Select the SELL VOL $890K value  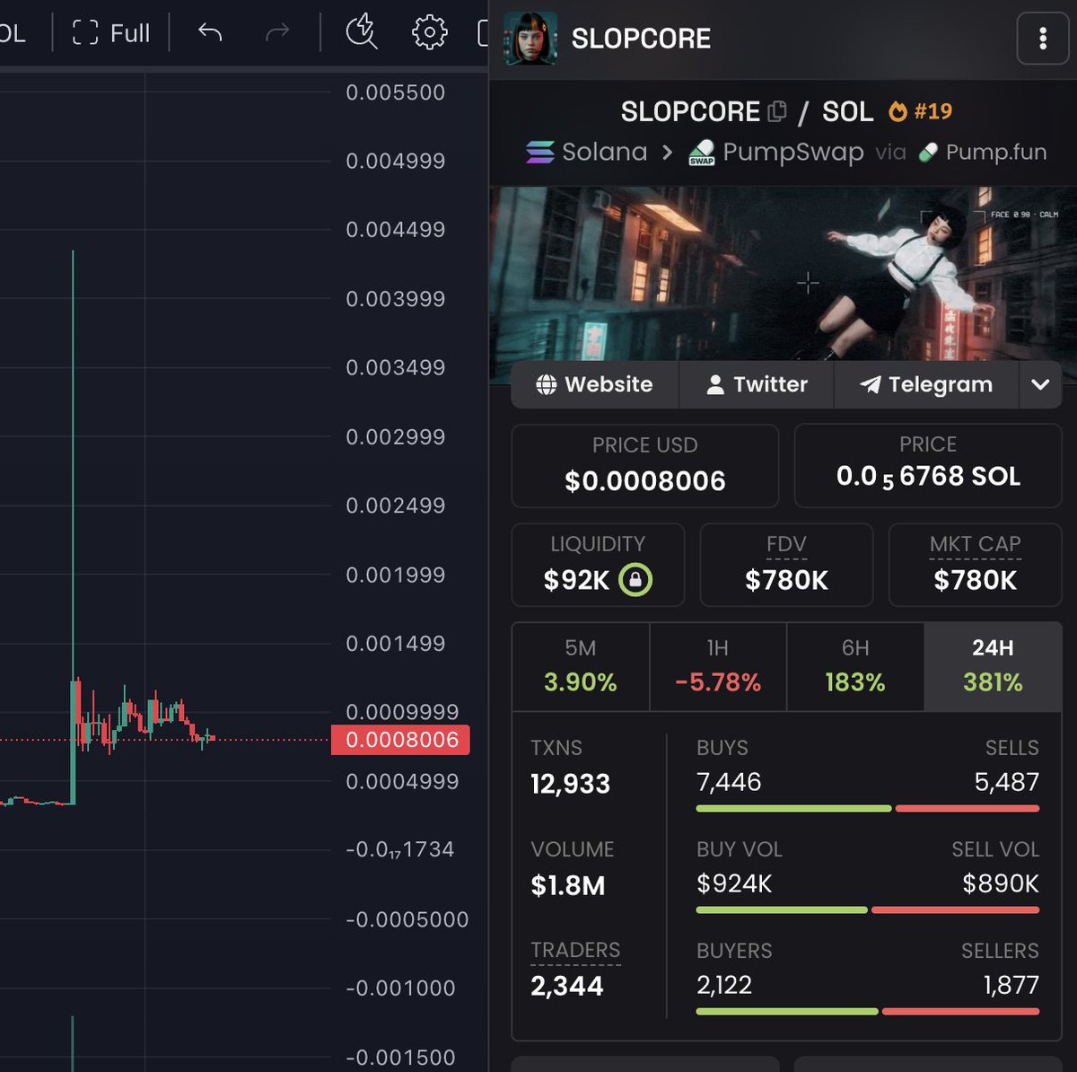pos(1001,883)
